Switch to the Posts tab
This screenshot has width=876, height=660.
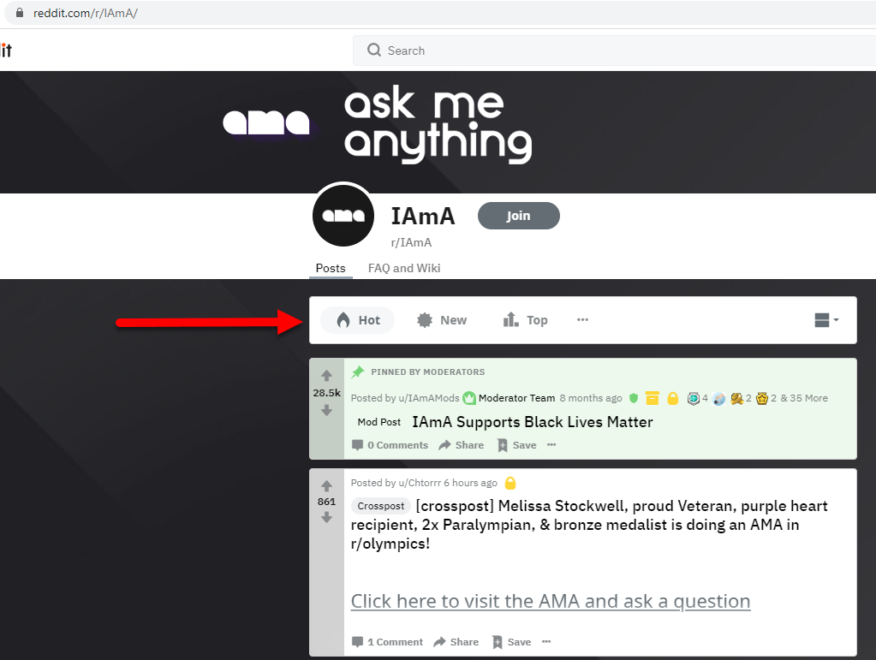point(331,268)
